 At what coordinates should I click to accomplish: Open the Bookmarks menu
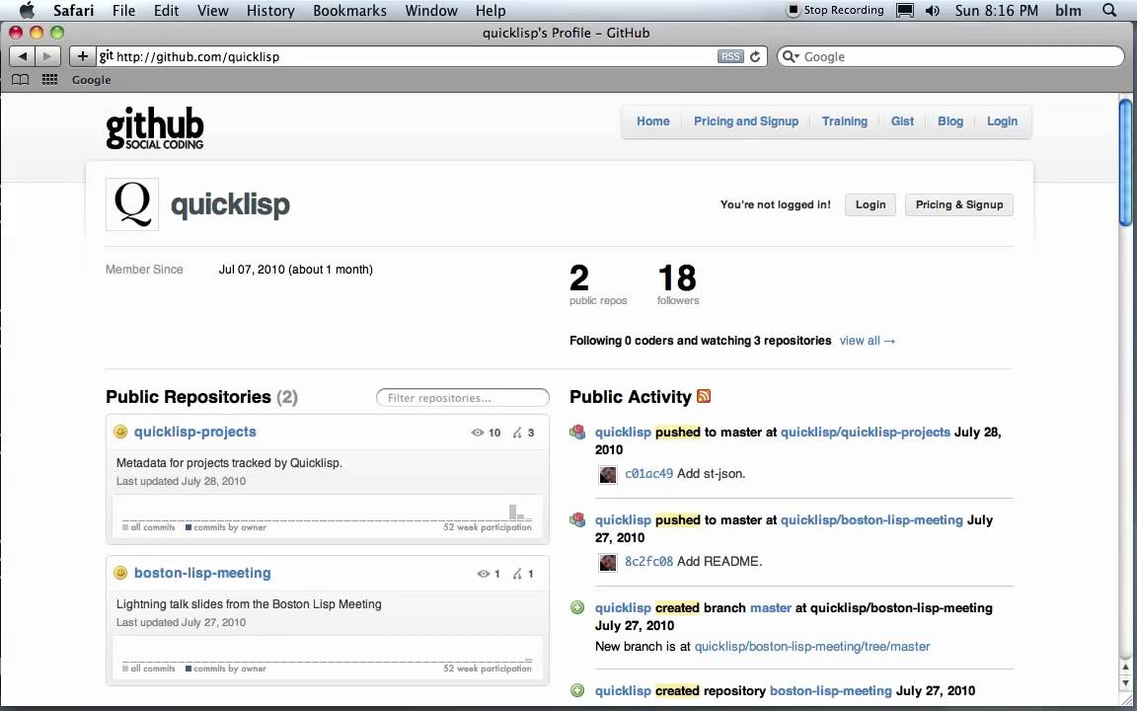pyautogui.click(x=349, y=10)
